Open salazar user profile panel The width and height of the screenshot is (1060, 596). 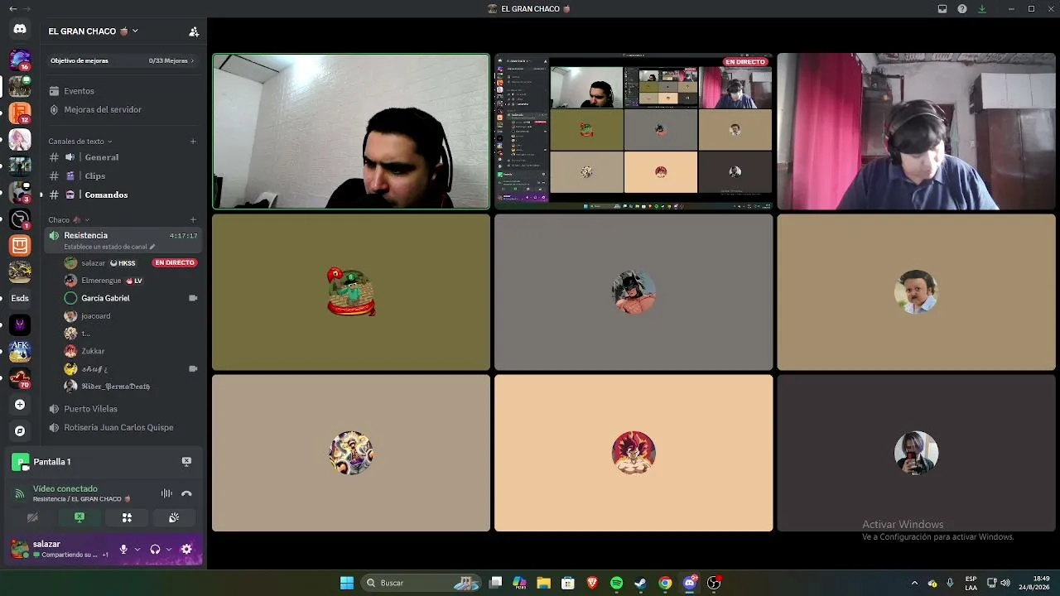(x=62, y=549)
